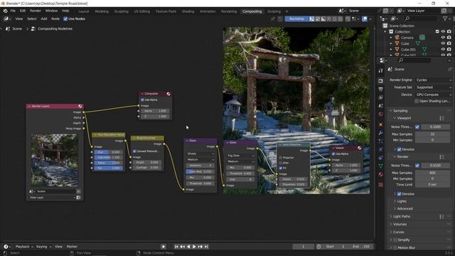Open the Viewport sampling presets icon
Screen dimensions: 455x256
(x=441, y=118)
